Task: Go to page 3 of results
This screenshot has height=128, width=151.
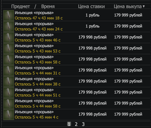Action: [83, 124]
